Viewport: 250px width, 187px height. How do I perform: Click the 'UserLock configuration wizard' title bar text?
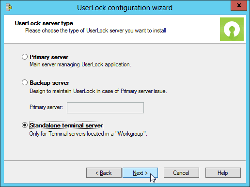125,8
